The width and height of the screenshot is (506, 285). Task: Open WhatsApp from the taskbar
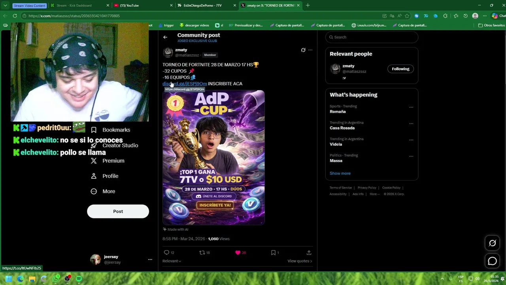[x=56, y=279]
